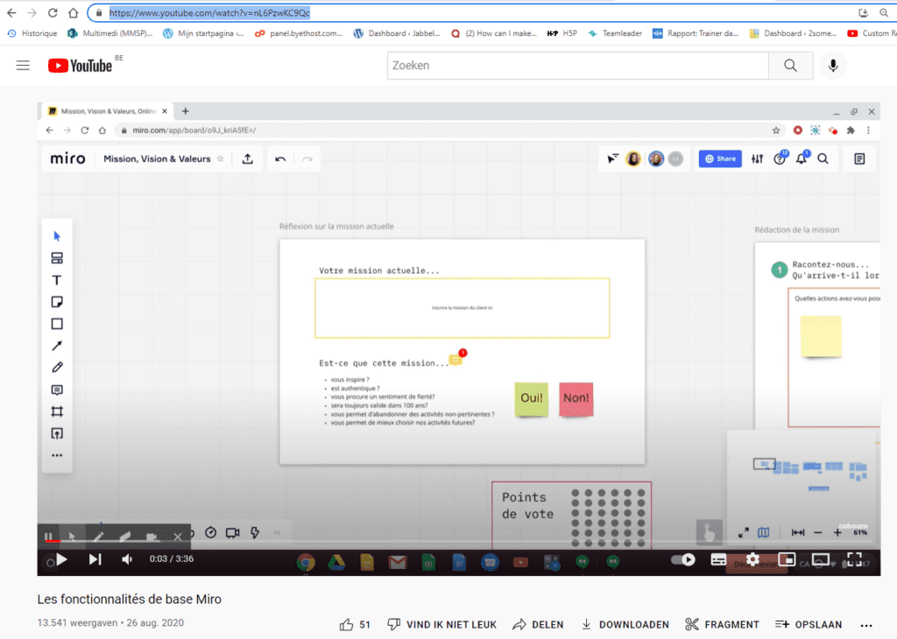Open the comment bubble with red badge
Viewport: 897px width, 639px height.
pos(457,358)
